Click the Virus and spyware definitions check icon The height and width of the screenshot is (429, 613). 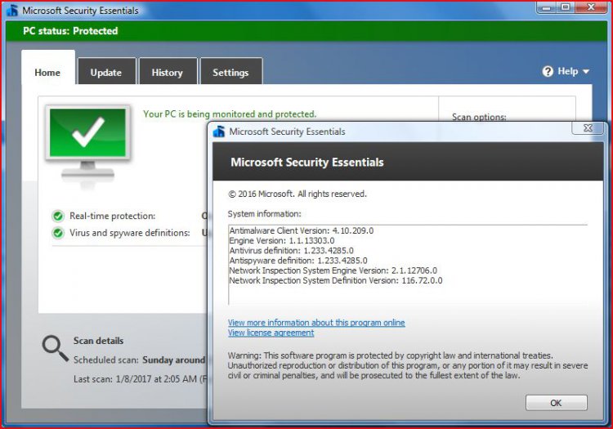click(58, 233)
